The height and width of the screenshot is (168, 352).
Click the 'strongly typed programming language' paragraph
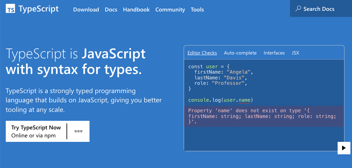[84, 100]
